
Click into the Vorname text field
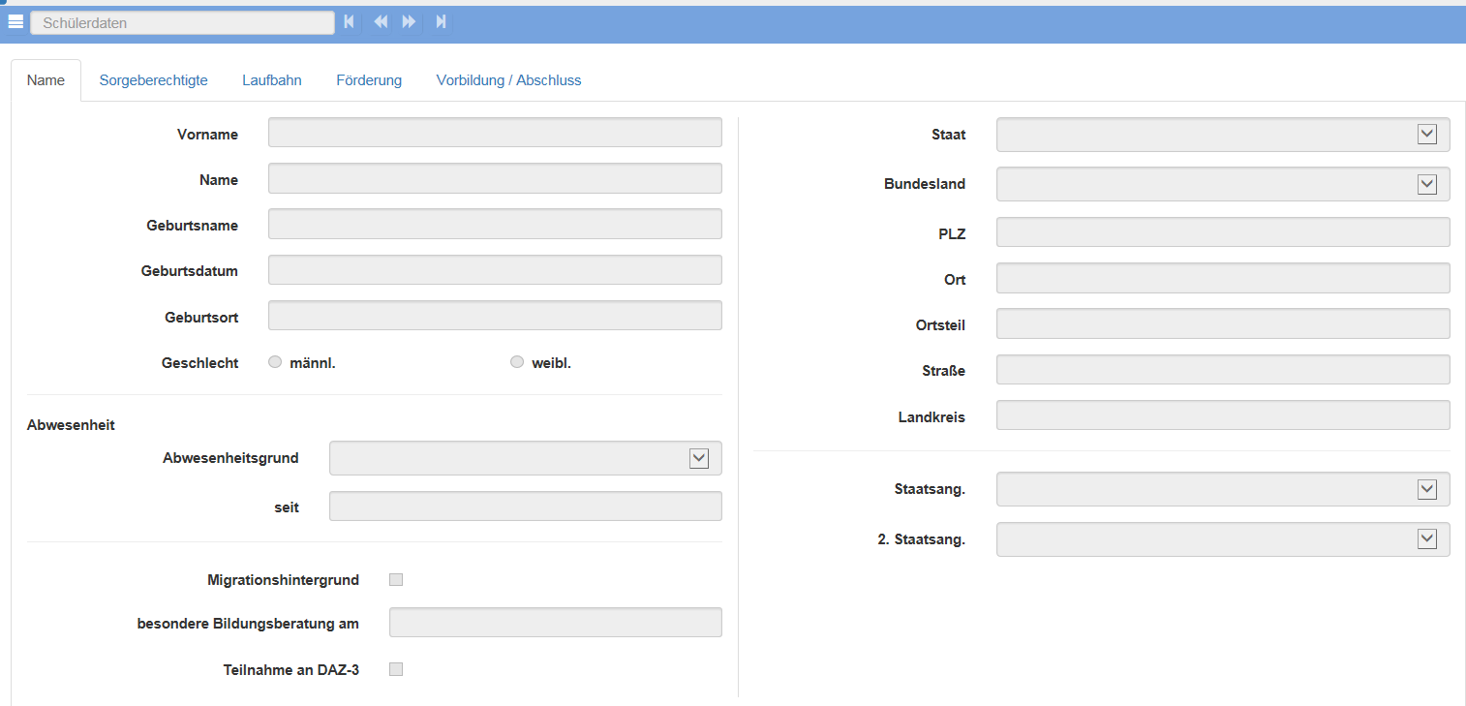pyautogui.click(x=495, y=133)
